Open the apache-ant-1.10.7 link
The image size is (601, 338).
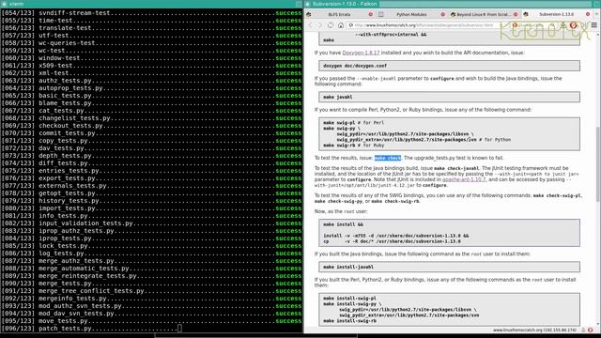(464, 179)
